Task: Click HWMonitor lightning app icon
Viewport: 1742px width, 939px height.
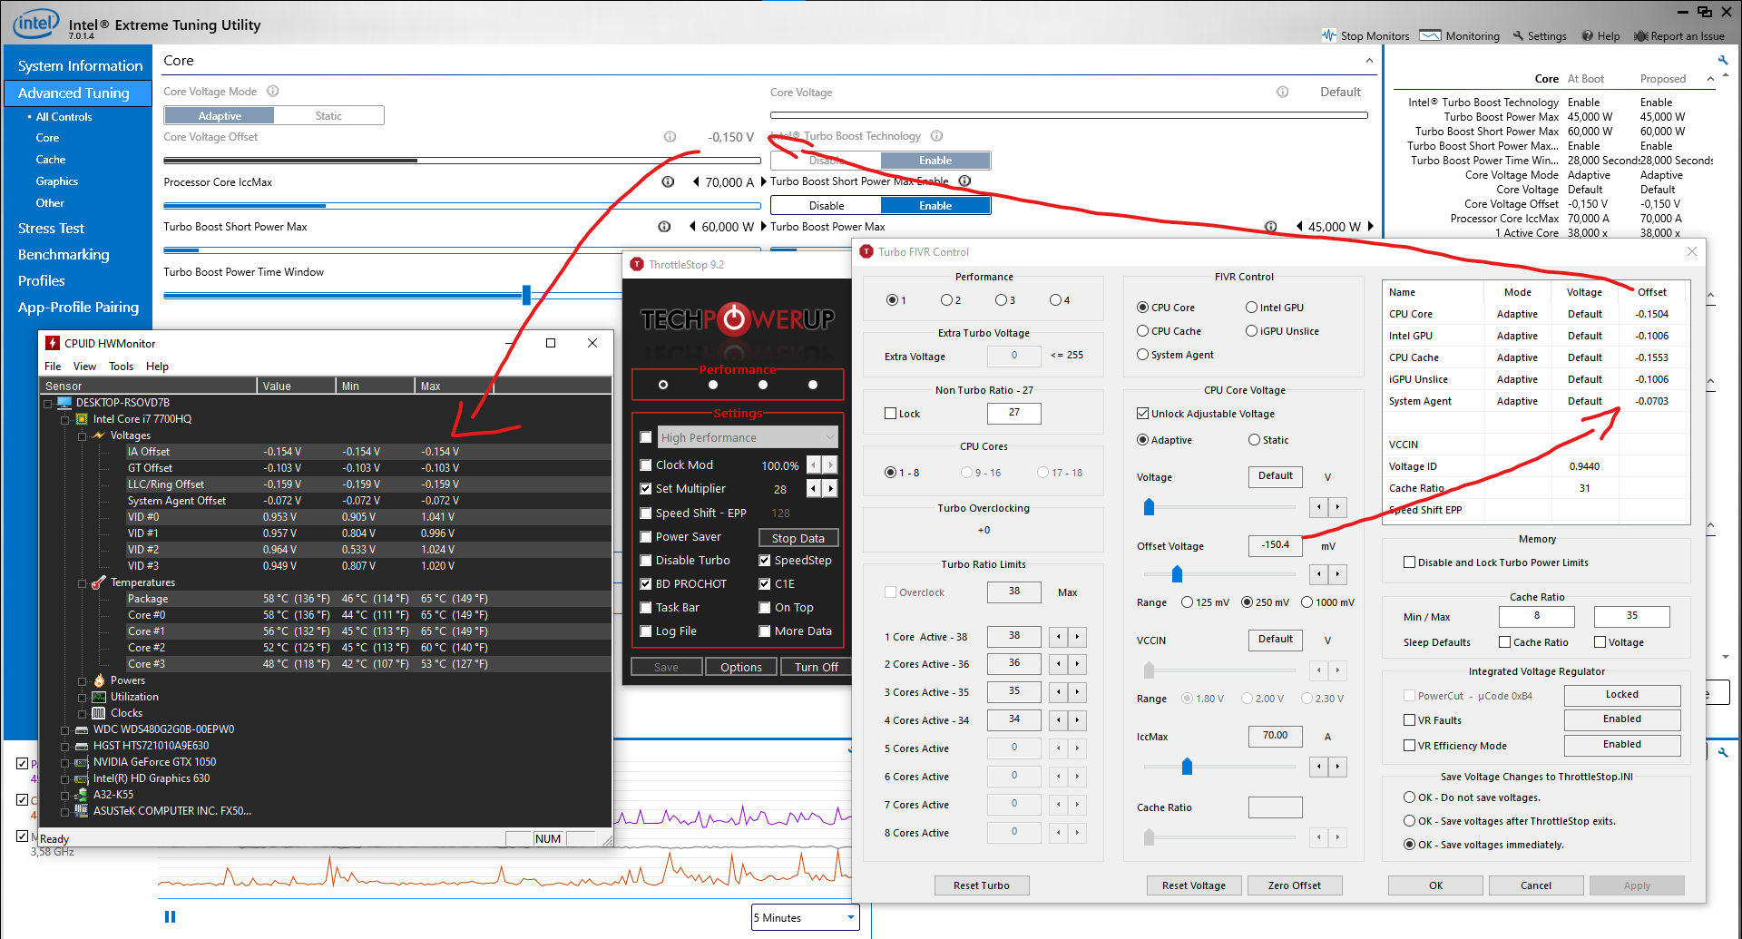Action: (53, 343)
